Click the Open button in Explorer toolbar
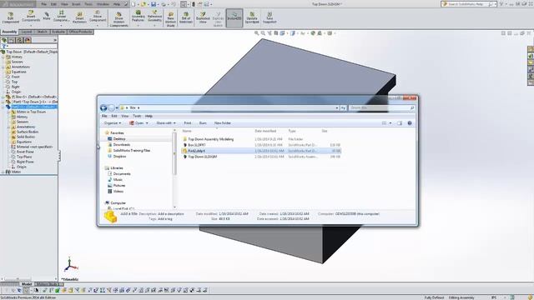 pos(138,123)
